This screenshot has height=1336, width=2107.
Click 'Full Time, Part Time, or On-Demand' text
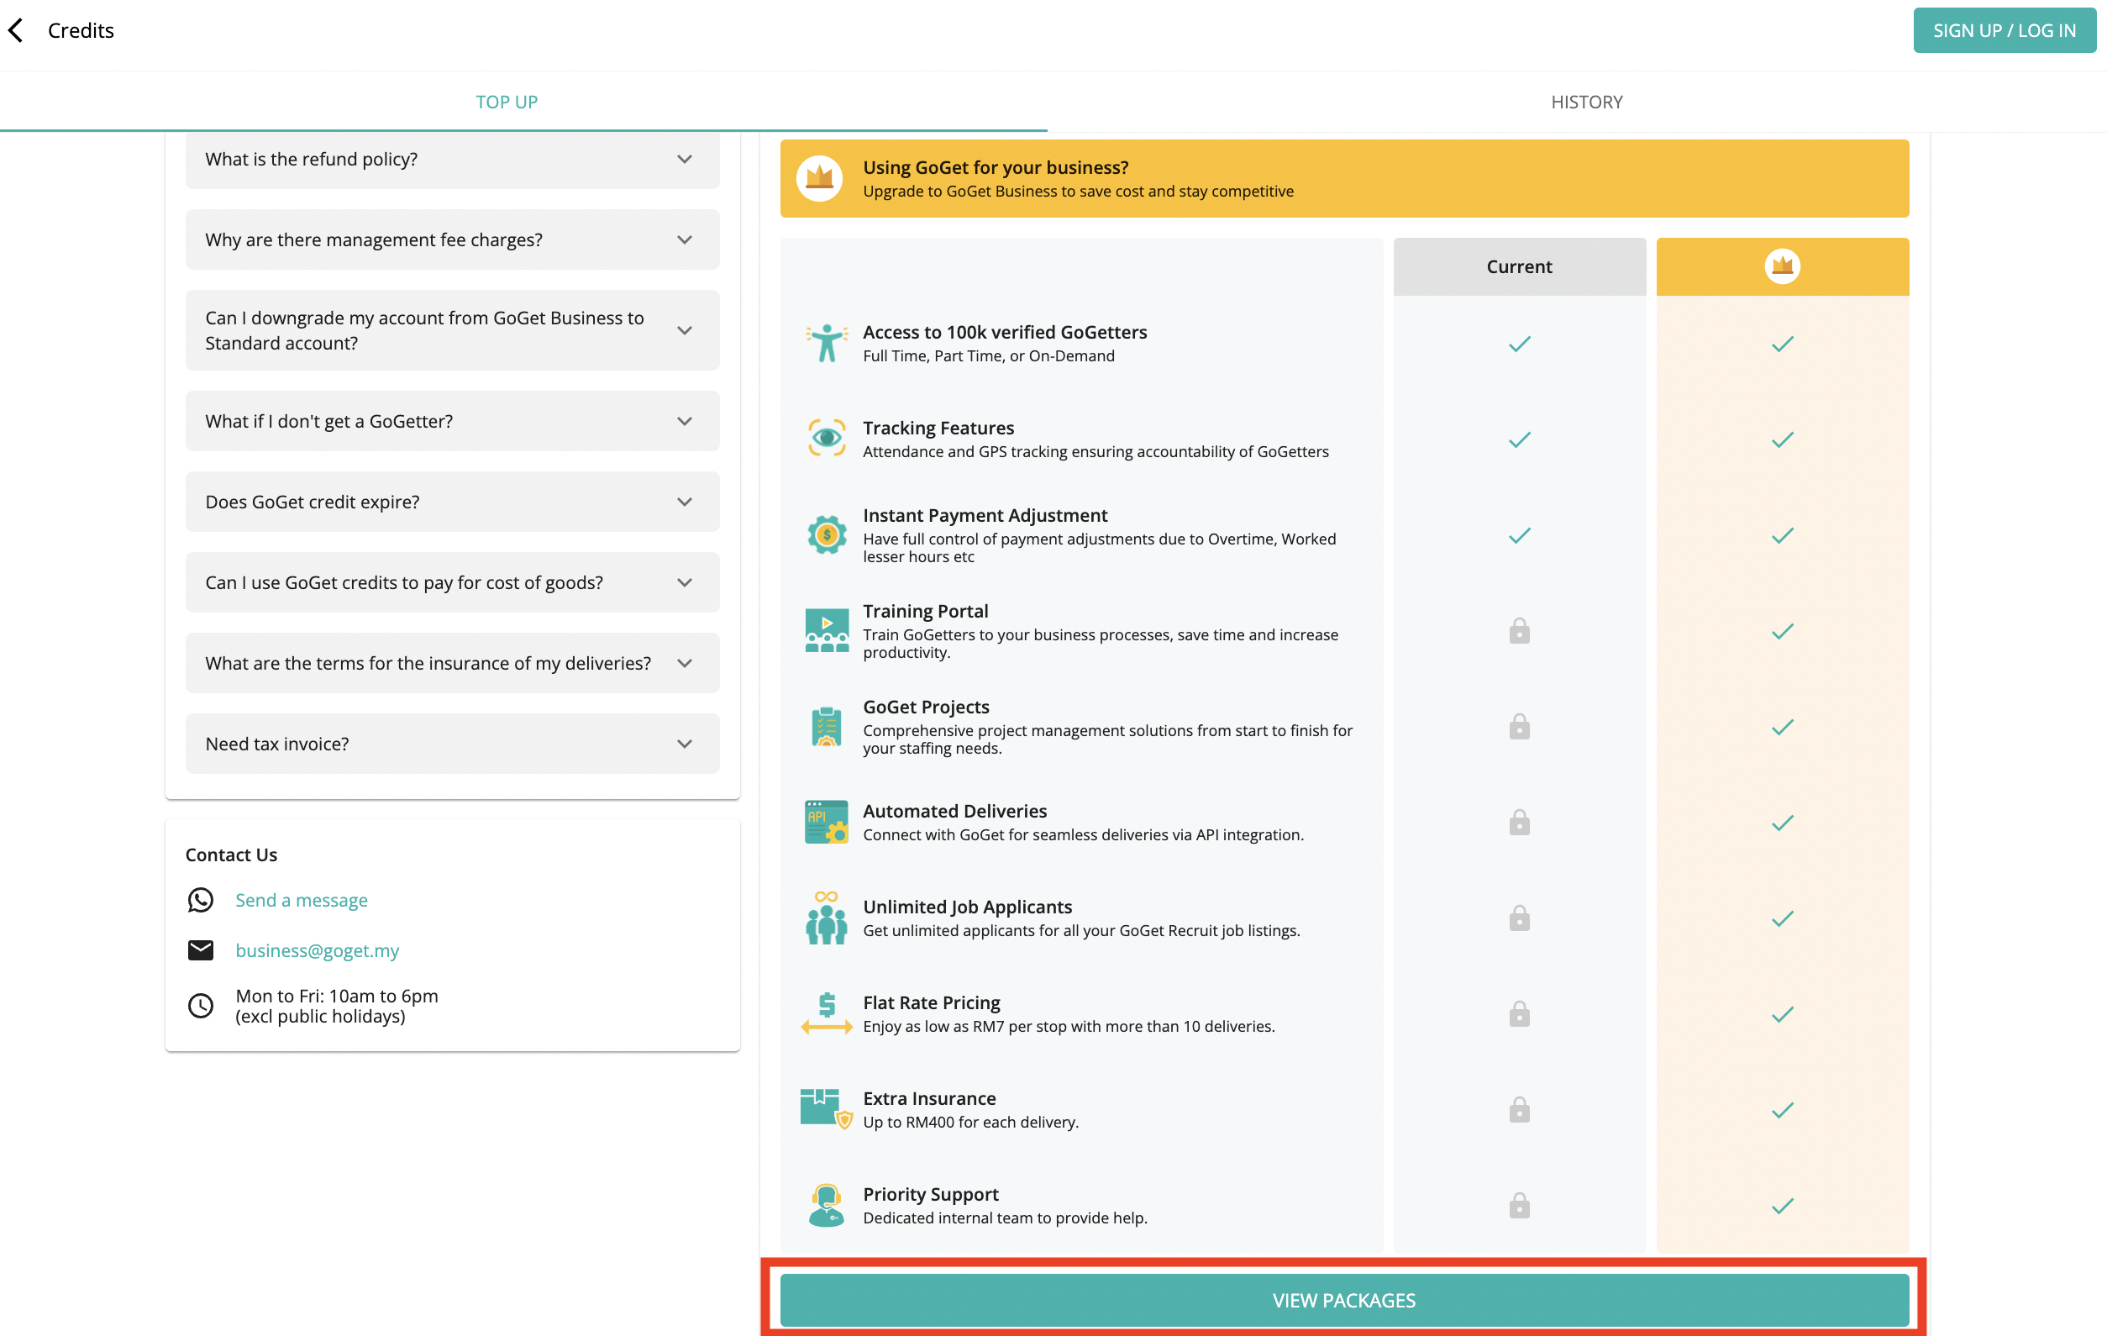click(989, 356)
